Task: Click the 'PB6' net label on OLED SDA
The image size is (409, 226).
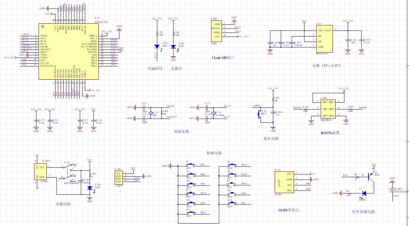Action: pyautogui.click(x=308, y=189)
